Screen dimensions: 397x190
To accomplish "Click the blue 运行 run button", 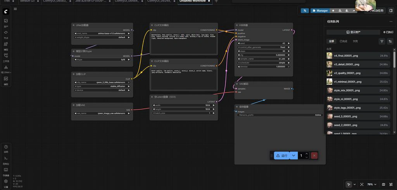I will point(282,156).
